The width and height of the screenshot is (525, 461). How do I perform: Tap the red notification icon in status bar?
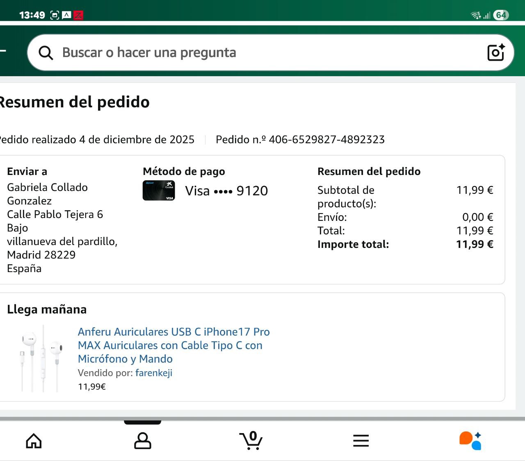[x=78, y=16]
